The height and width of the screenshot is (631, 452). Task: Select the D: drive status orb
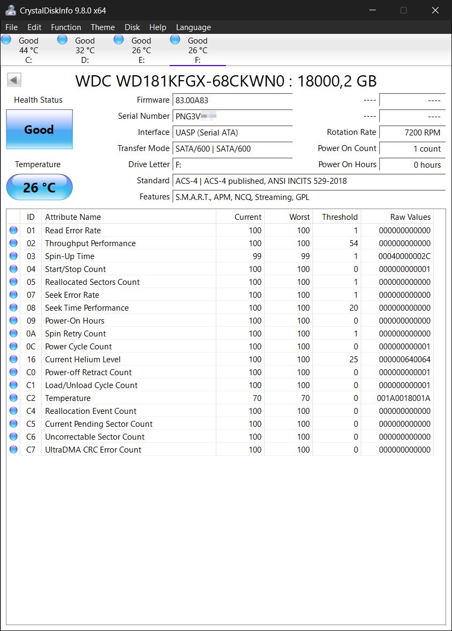(x=62, y=39)
